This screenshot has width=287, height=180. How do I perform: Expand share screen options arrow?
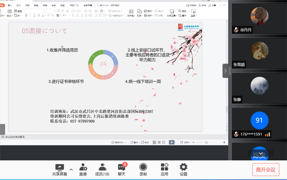point(71,169)
